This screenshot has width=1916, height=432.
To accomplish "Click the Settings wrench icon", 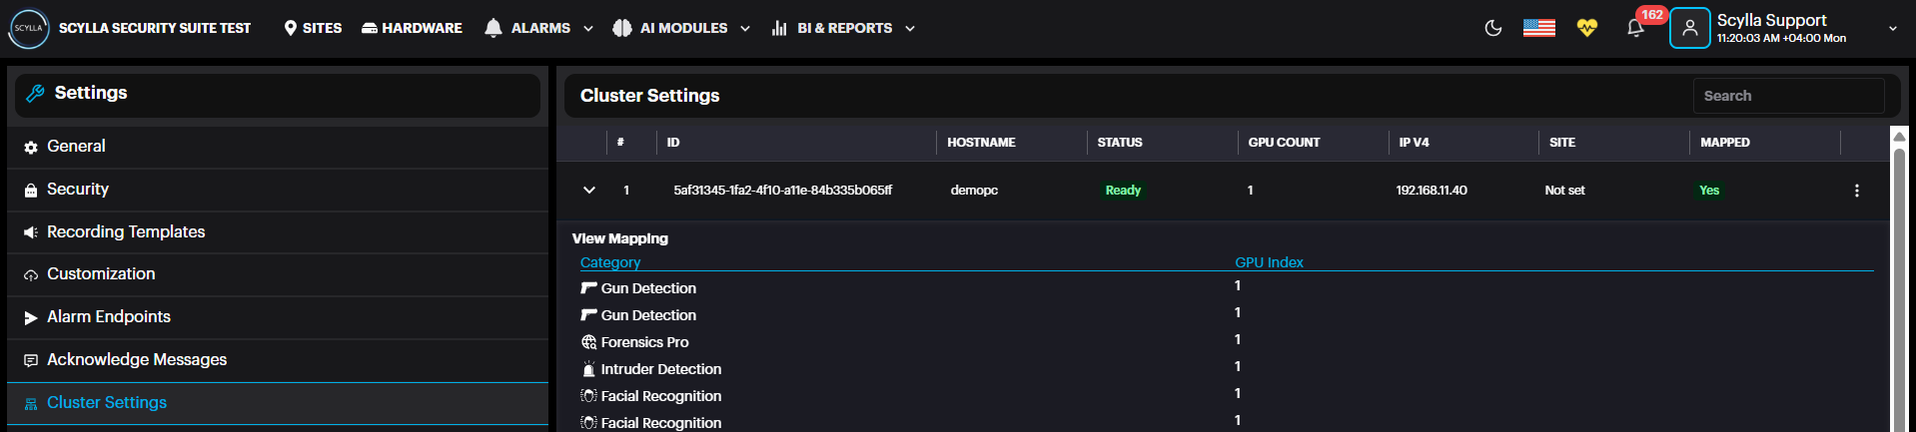I will (x=35, y=93).
